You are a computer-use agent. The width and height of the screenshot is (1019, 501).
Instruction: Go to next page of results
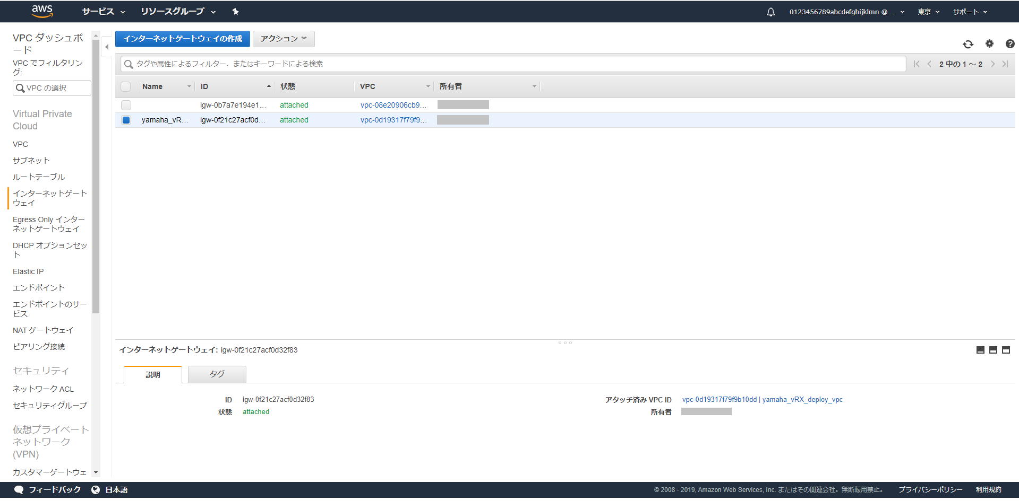pyautogui.click(x=992, y=64)
